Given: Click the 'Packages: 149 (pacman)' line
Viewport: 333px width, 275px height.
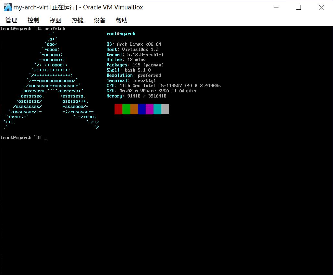Looking at the screenshot, I should click(135, 65).
